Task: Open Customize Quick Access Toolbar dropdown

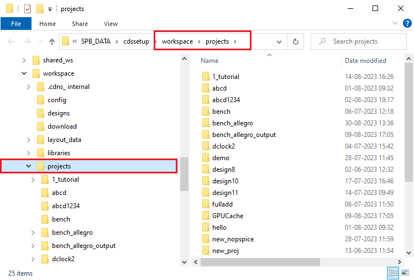Action: pyautogui.click(x=50, y=9)
